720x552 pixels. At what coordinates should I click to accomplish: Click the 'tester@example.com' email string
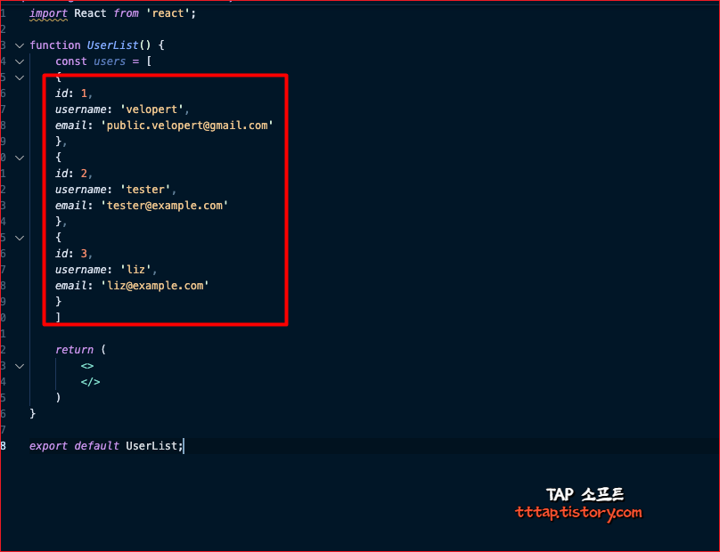(164, 206)
